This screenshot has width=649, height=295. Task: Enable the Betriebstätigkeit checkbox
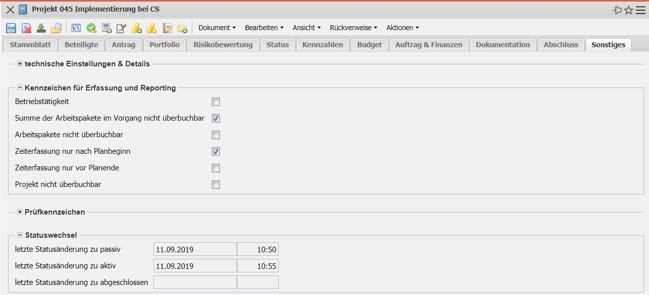click(x=216, y=102)
